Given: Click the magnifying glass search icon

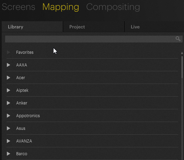Looking at the screenshot, I should [x=178, y=39].
